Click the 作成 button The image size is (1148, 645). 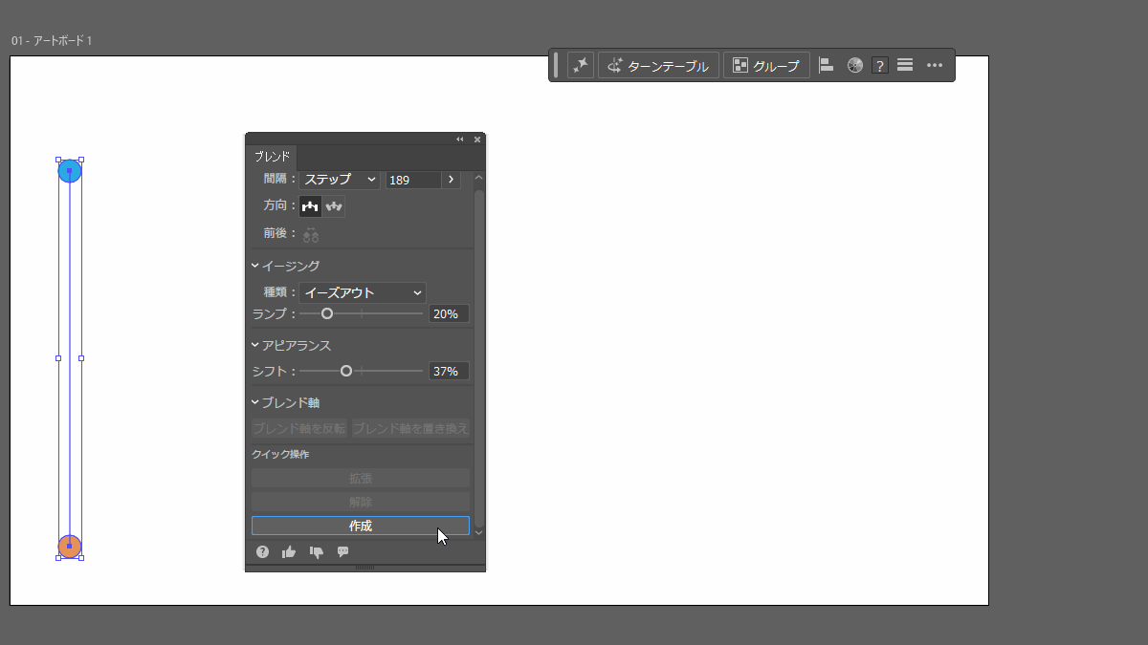click(361, 526)
